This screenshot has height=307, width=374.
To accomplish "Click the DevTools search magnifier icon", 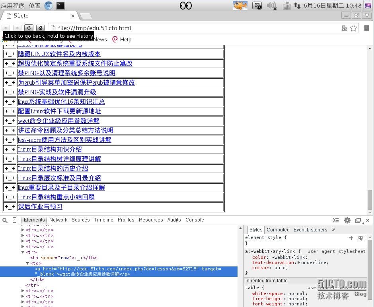I will pyautogui.click(x=5, y=220).
